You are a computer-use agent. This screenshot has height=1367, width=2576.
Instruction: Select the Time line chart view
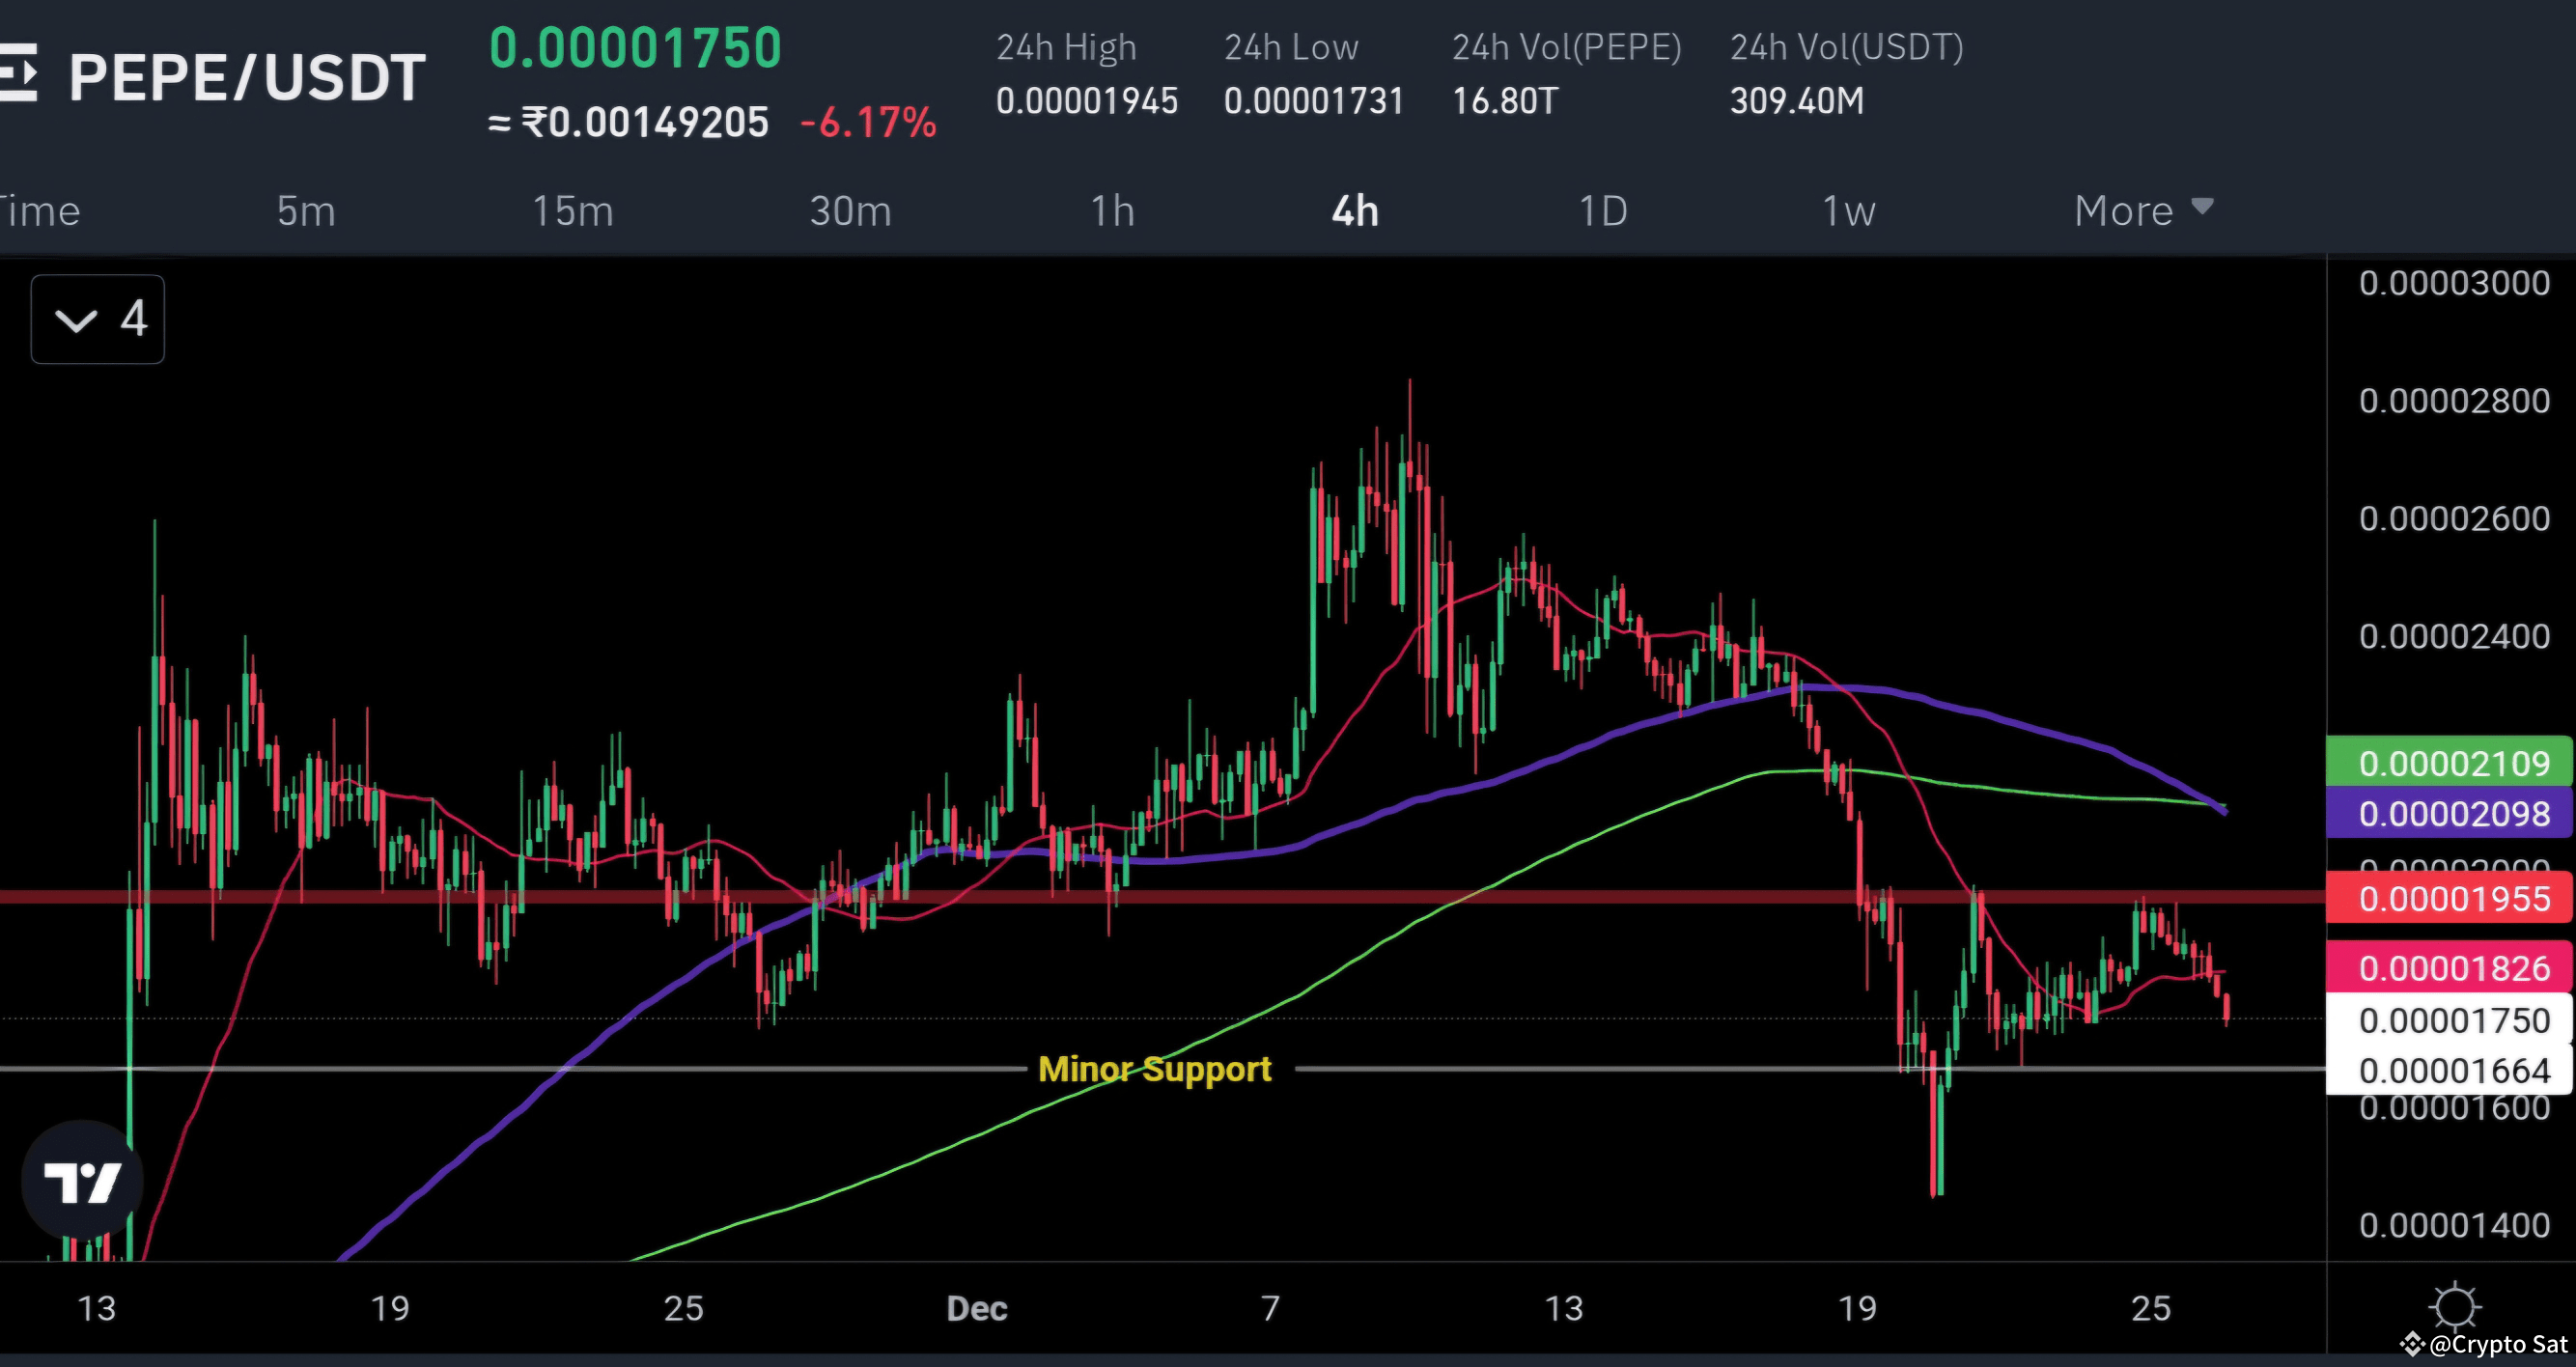coord(40,211)
